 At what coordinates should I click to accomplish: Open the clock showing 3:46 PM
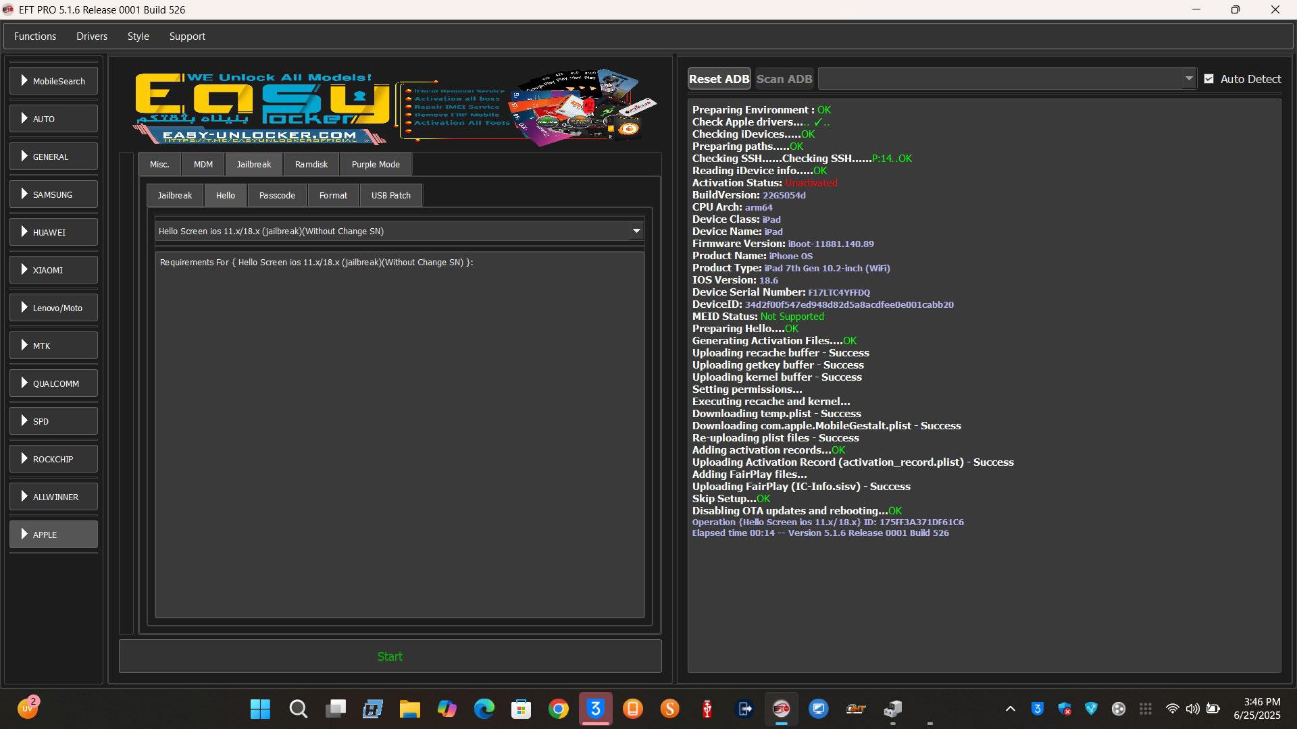coord(1257,709)
